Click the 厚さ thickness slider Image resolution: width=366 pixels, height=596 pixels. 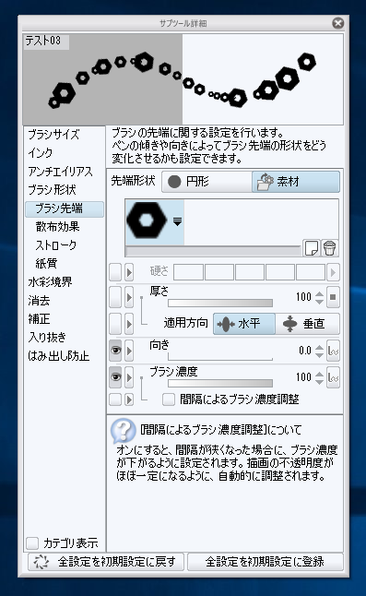pos(220,303)
